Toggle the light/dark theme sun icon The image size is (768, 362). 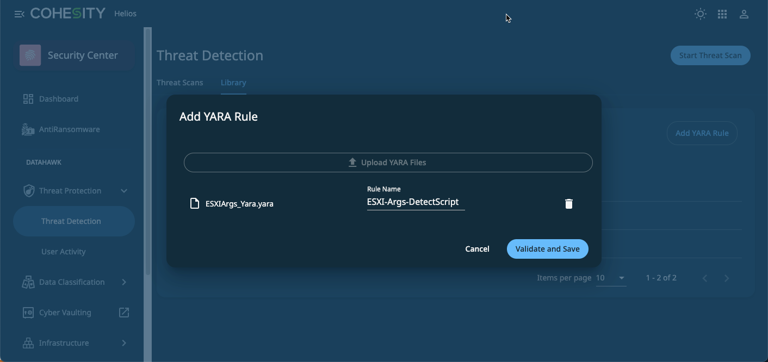point(701,14)
